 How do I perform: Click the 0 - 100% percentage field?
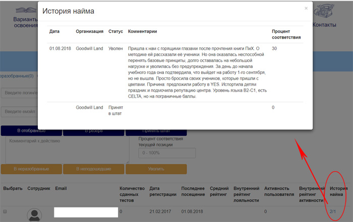click(159, 153)
